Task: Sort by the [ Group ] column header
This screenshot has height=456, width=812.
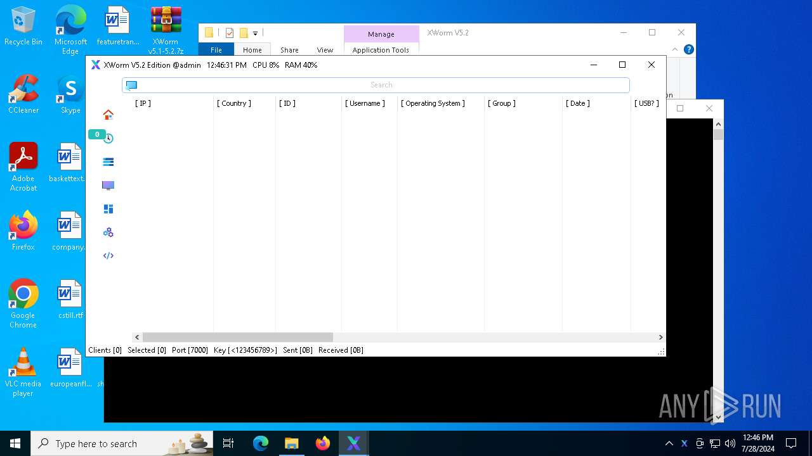Action: (x=502, y=103)
